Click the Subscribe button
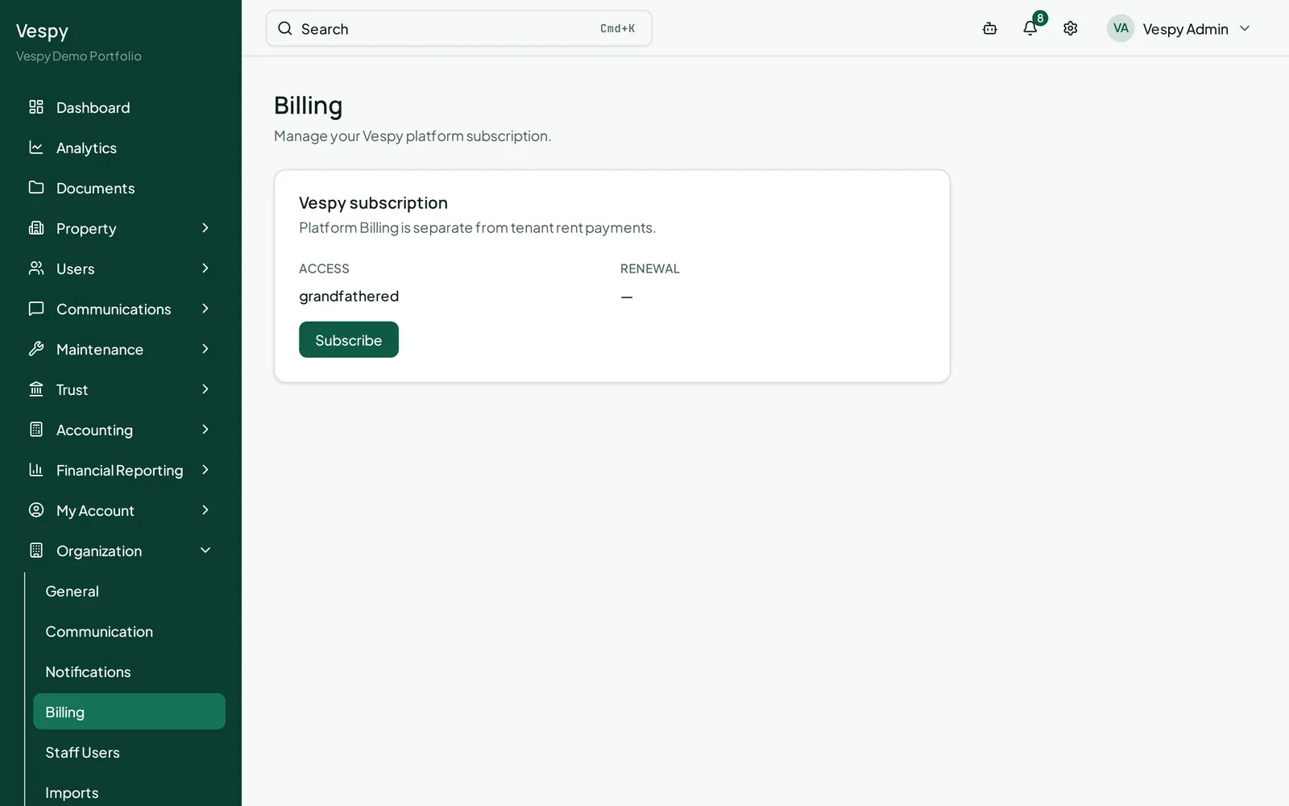1289x806 pixels. 349,339
